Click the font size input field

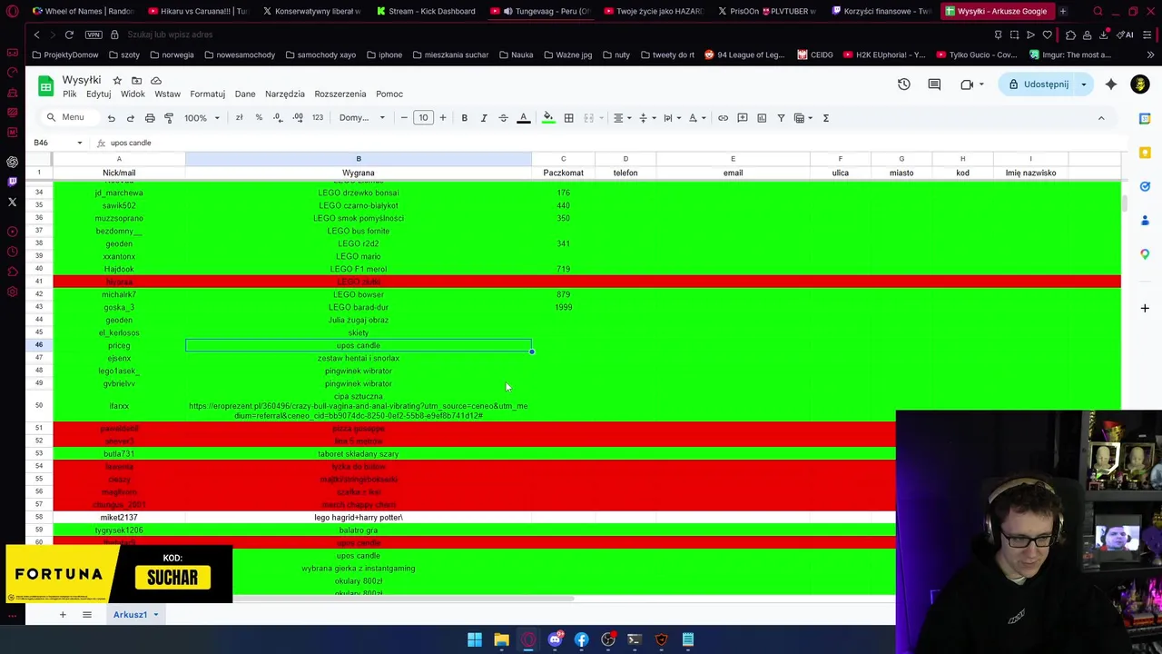pyautogui.click(x=423, y=118)
